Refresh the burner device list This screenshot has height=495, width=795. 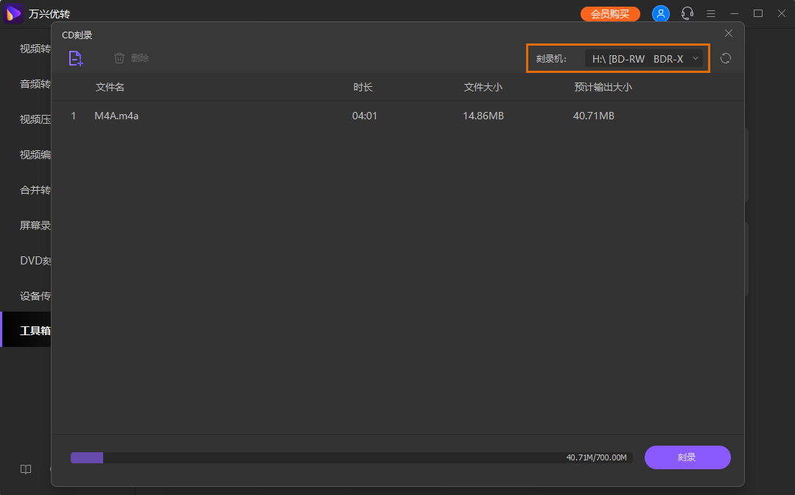coord(726,58)
